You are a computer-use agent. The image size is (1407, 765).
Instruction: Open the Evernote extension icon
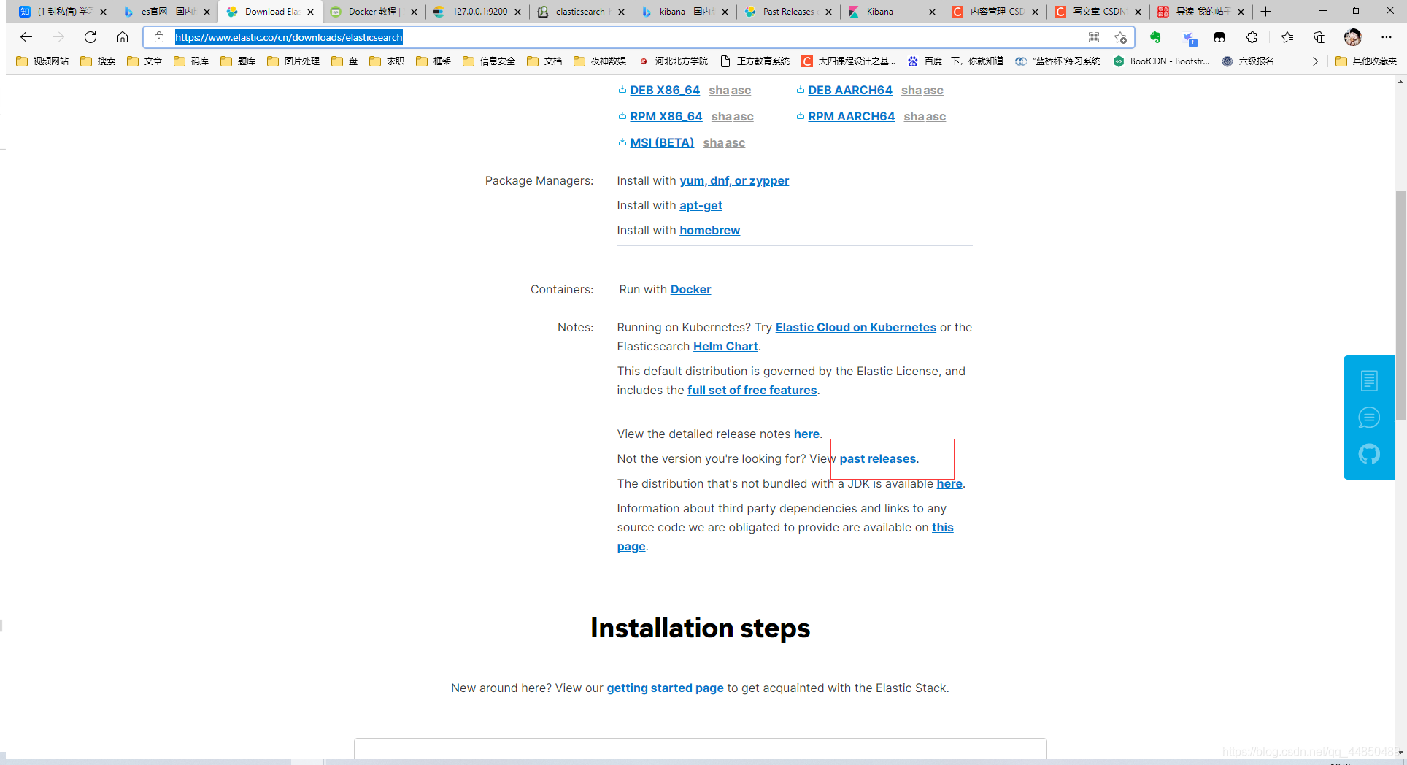[1155, 37]
